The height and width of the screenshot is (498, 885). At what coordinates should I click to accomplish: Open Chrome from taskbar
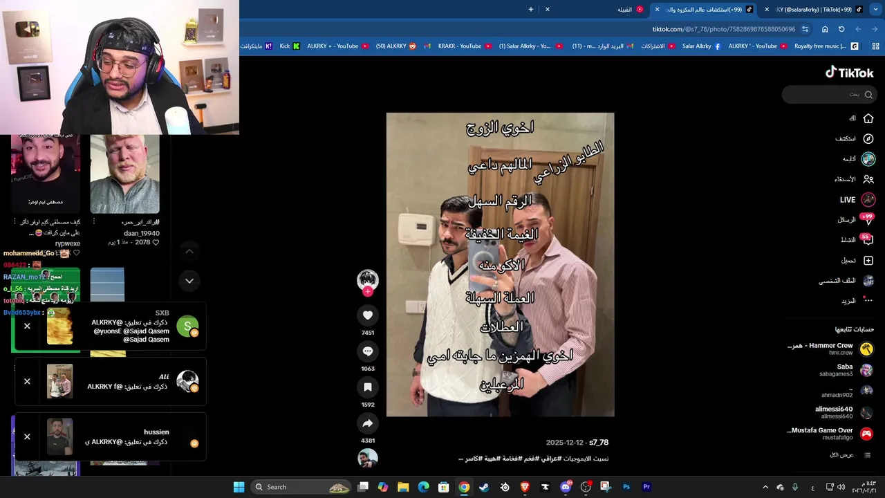pos(464,487)
